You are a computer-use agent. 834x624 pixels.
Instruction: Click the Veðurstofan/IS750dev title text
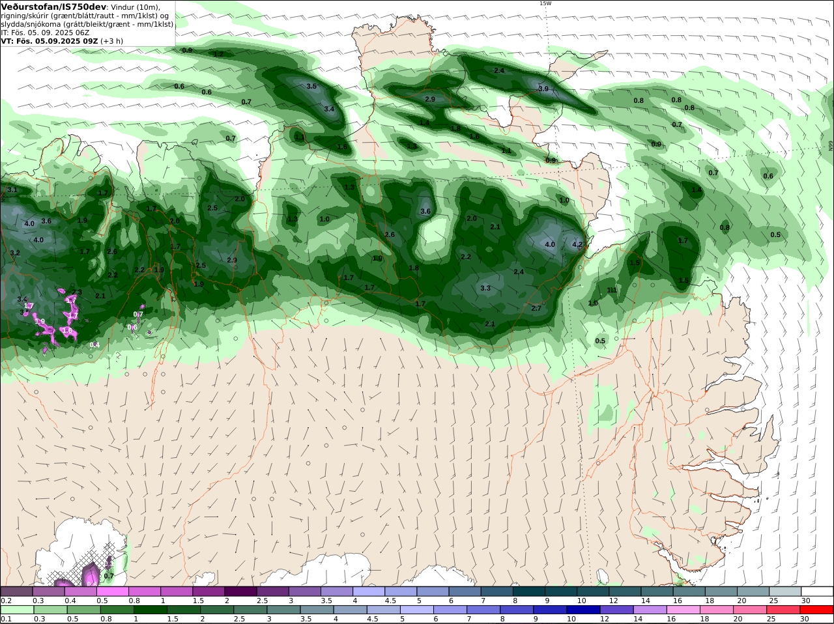pos(53,7)
